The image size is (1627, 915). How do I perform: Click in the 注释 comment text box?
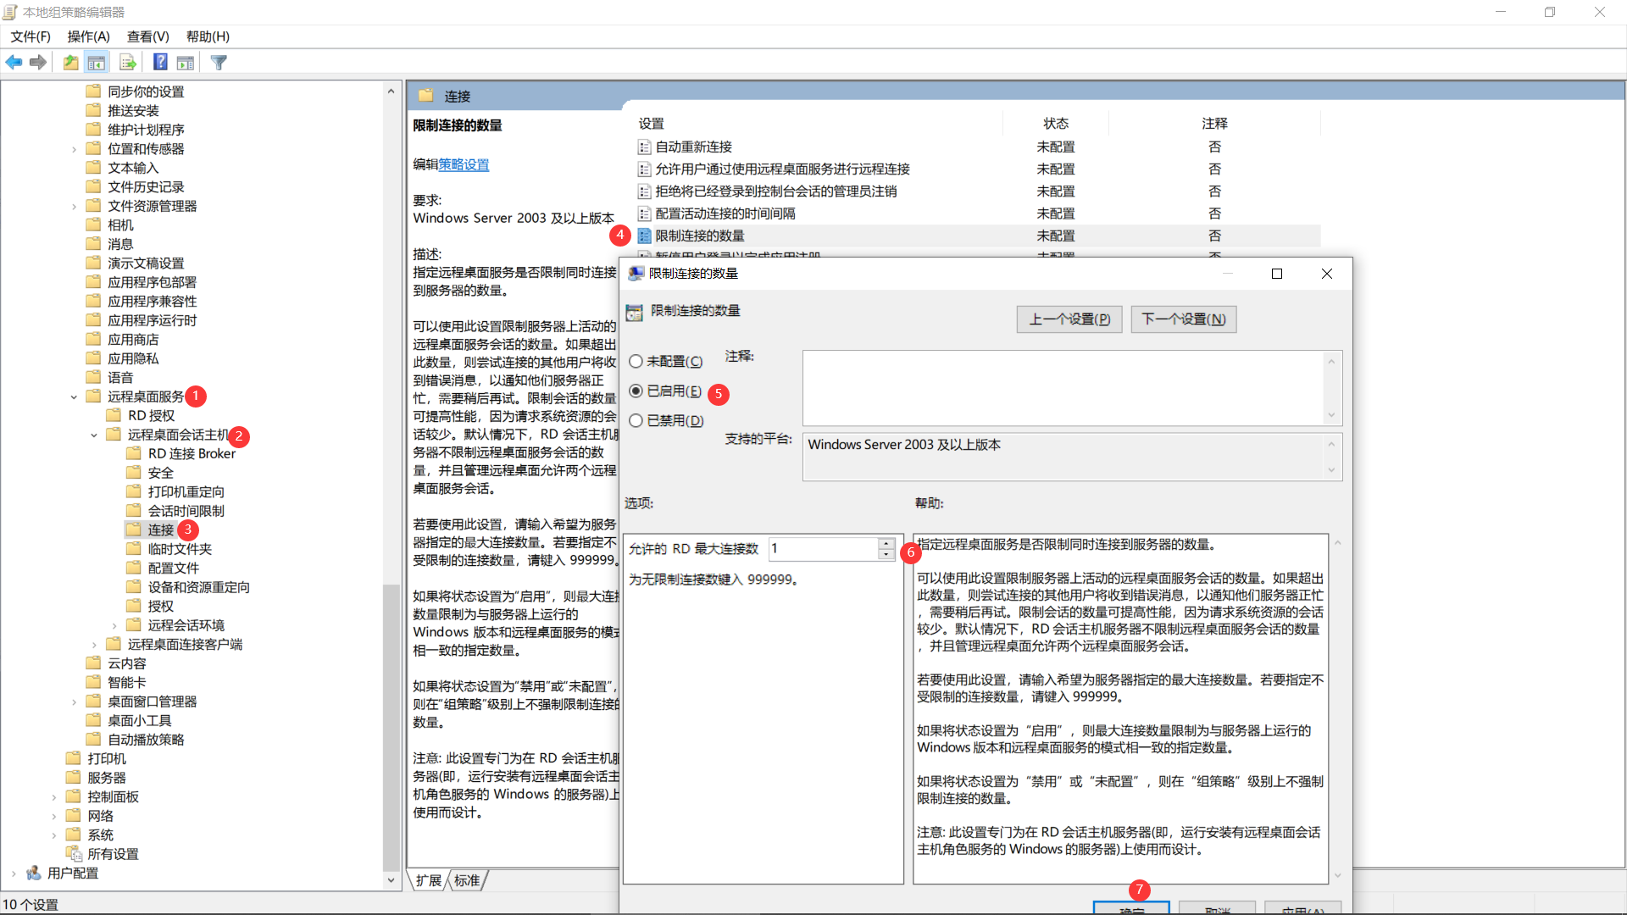click(x=1063, y=387)
